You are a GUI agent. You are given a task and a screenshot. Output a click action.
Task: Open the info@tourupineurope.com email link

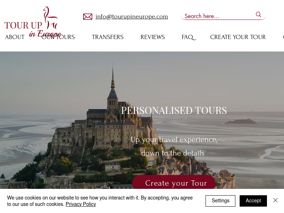(132, 16)
